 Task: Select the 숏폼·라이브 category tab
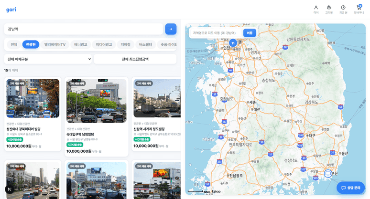[167, 44]
